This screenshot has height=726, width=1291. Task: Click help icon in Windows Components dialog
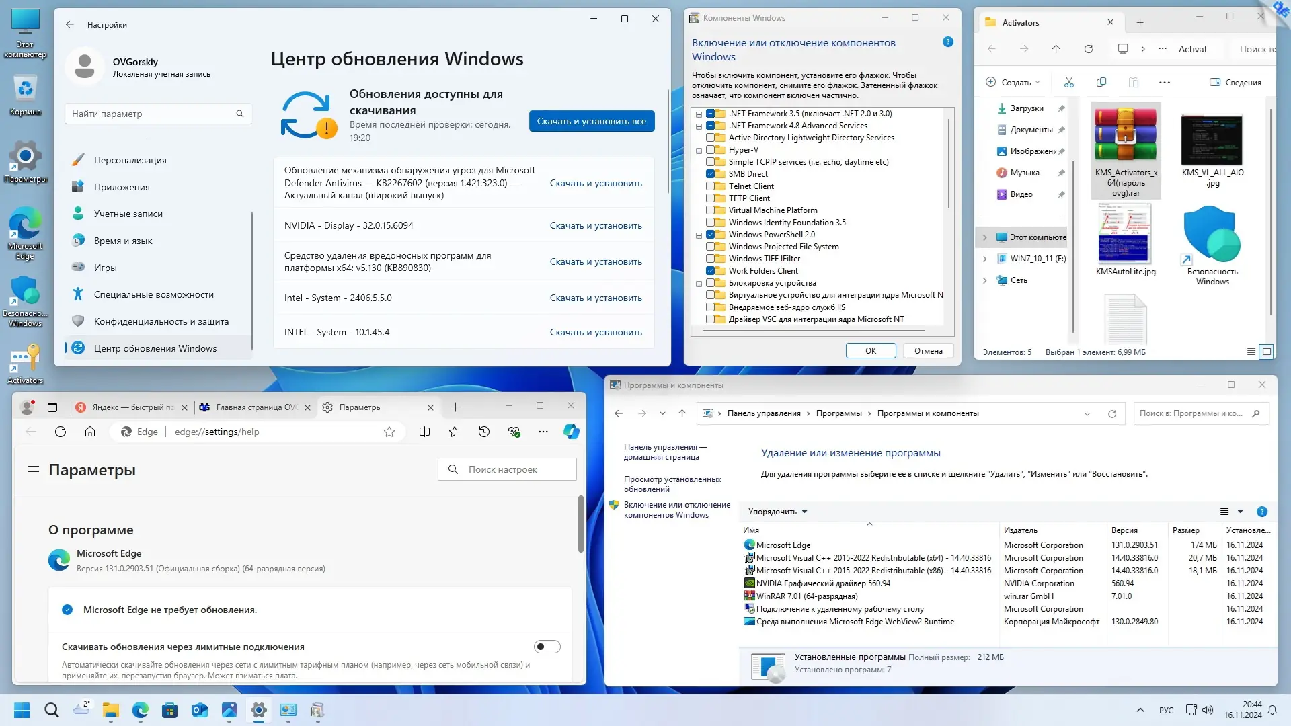coord(948,42)
